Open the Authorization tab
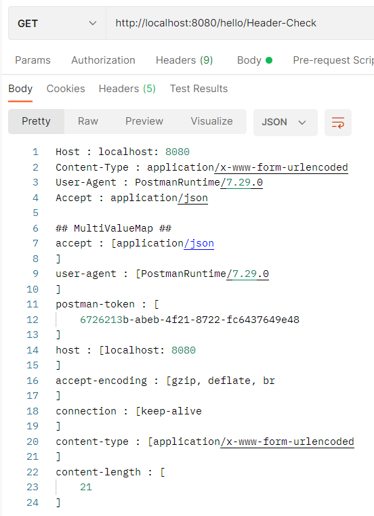The height and width of the screenshot is (516, 374). (103, 60)
